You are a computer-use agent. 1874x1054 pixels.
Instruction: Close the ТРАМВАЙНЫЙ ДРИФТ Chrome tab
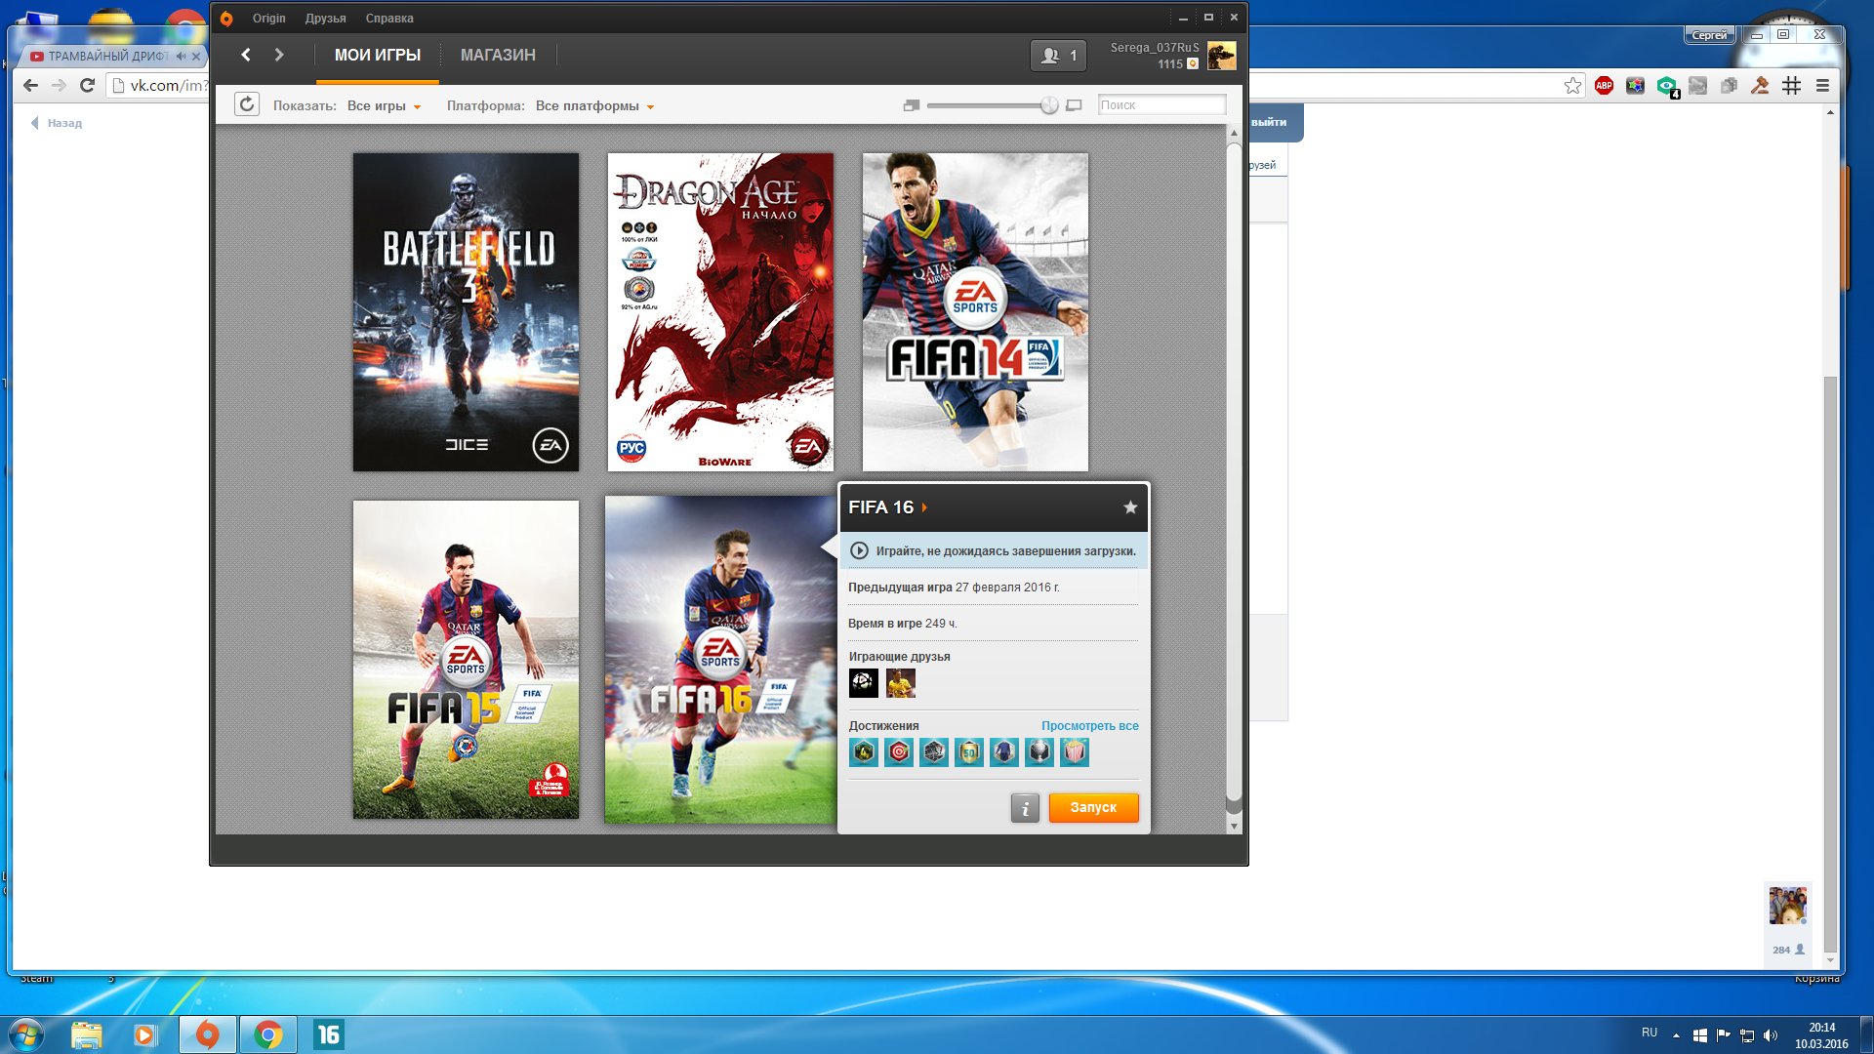(196, 57)
